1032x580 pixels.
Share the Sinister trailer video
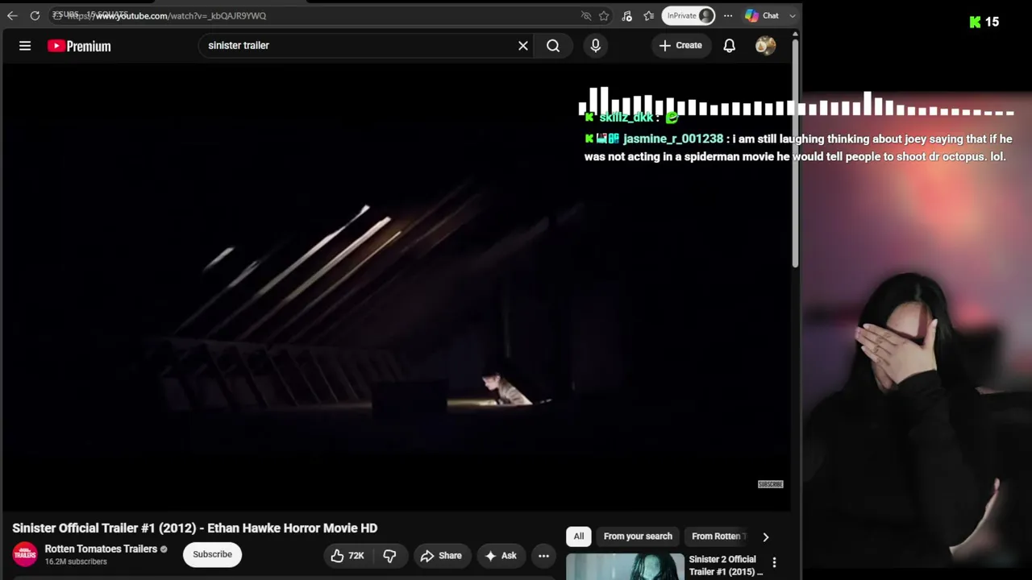(x=441, y=555)
